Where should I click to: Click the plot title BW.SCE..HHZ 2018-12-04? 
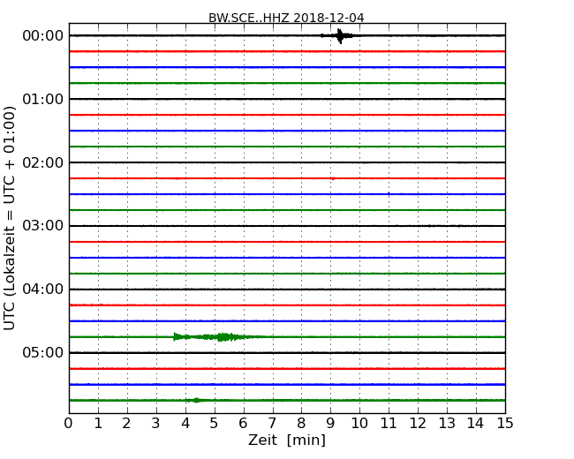point(286,18)
